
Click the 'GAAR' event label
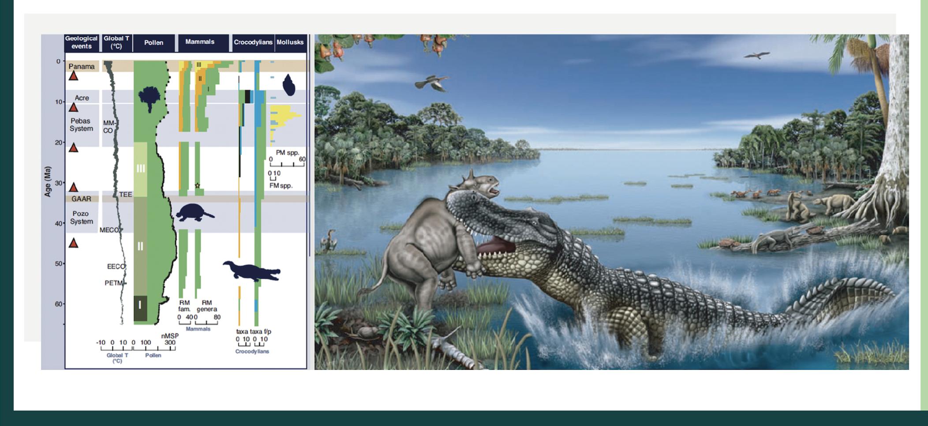(x=81, y=199)
